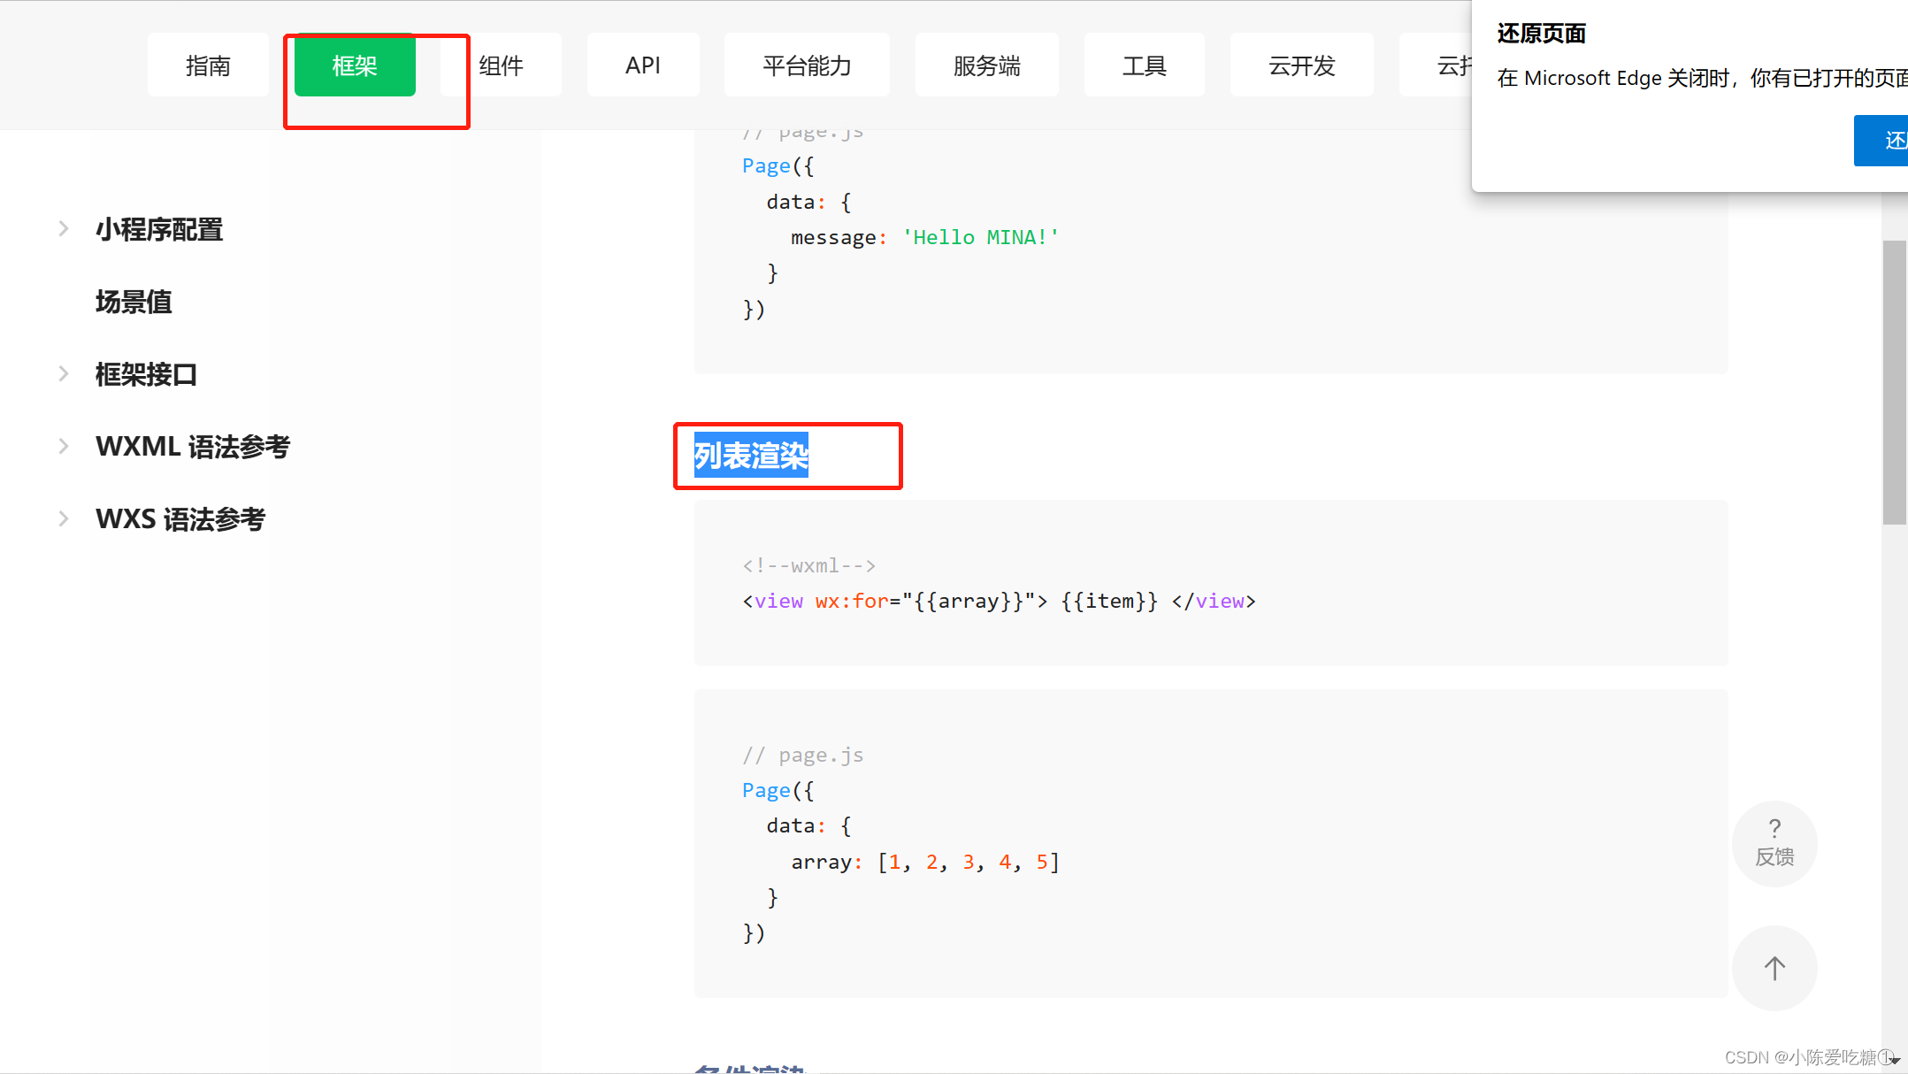Click the scroll-to-top arrow button
Screen dimensions: 1908x1074
[x=1774, y=968]
